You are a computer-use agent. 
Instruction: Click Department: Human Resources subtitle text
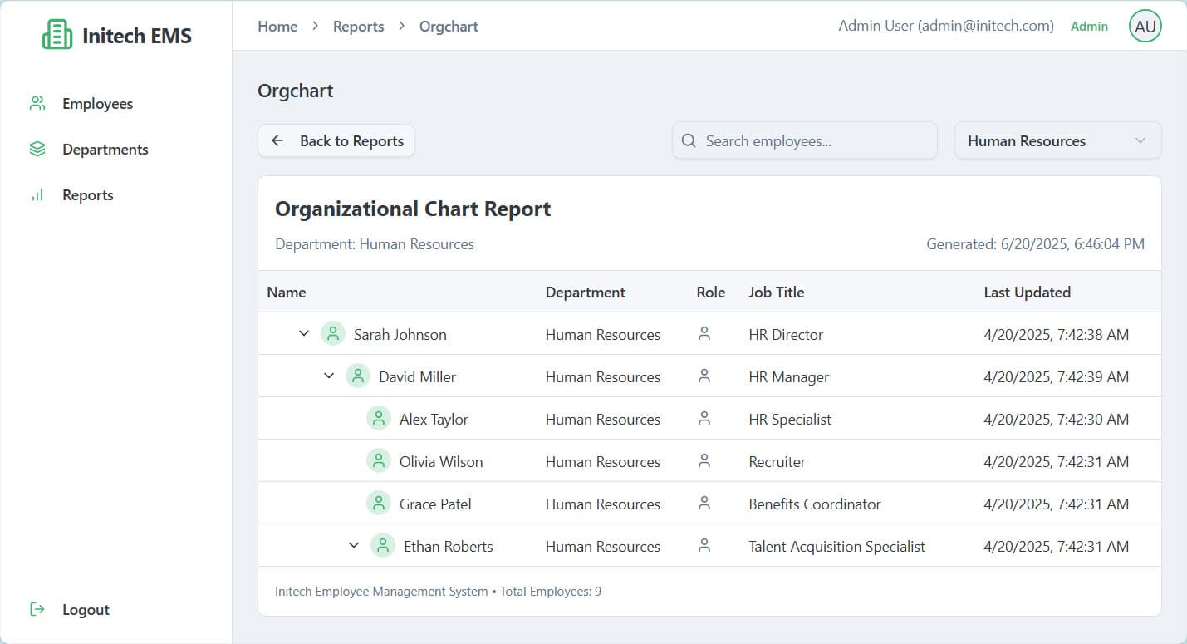pos(375,244)
